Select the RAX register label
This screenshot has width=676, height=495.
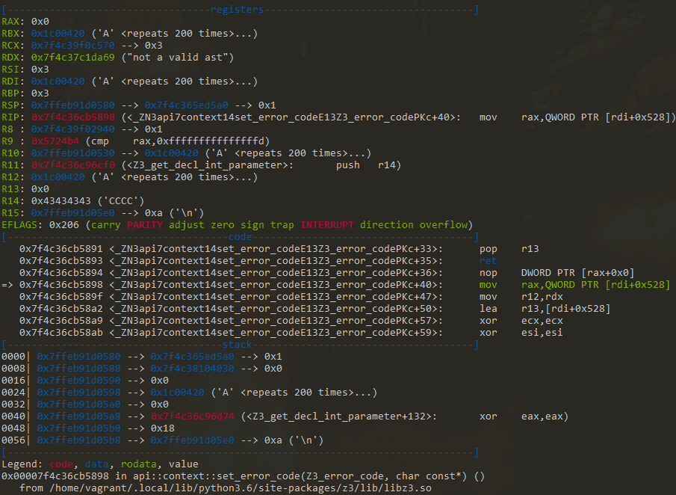tap(10, 21)
